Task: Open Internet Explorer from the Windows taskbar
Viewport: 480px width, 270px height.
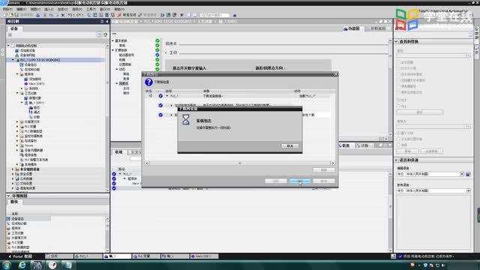Action: (x=22, y=265)
